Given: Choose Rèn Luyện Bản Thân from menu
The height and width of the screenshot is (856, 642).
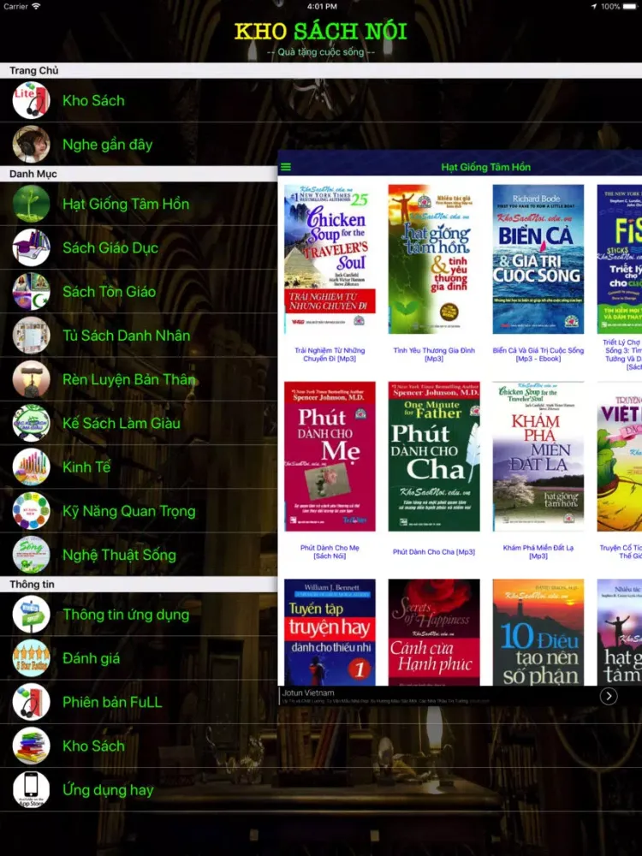Looking at the screenshot, I should [128, 379].
